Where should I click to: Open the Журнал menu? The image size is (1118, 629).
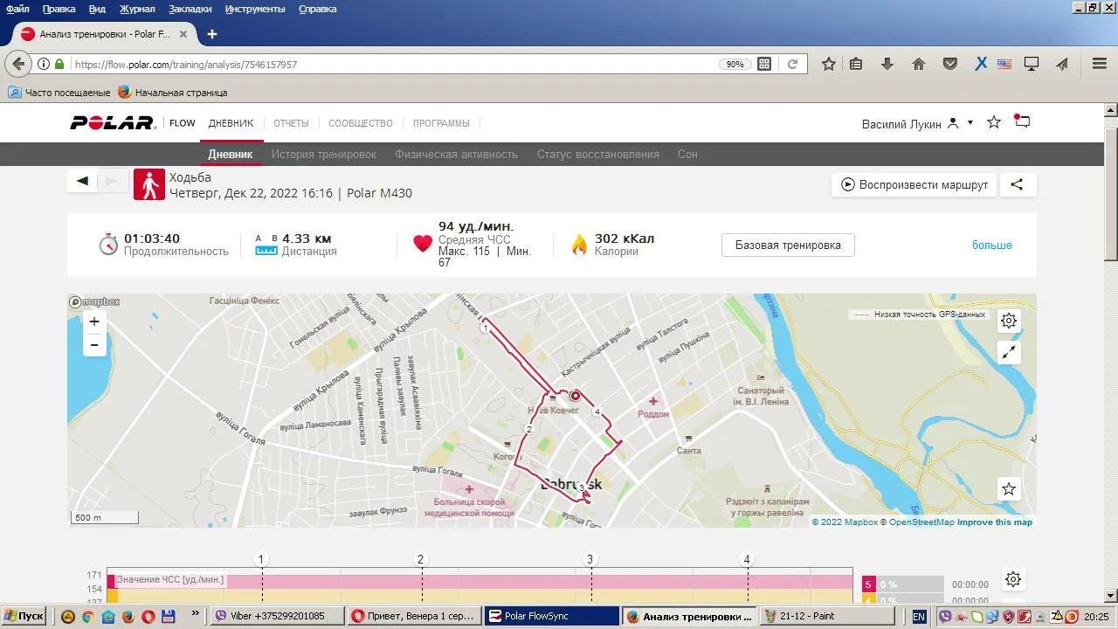[x=137, y=9]
